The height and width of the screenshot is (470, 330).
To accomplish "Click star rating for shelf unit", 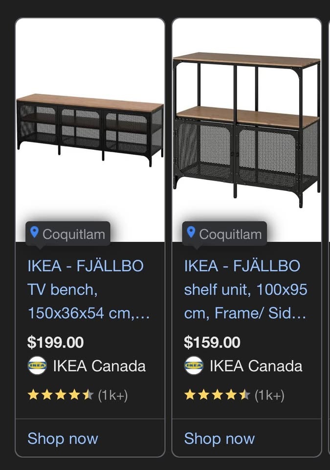I will (x=217, y=395).
